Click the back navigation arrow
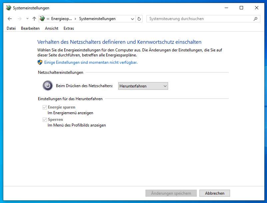Image resolution: width=267 pixels, height=203 pixels. coord(10,19)
